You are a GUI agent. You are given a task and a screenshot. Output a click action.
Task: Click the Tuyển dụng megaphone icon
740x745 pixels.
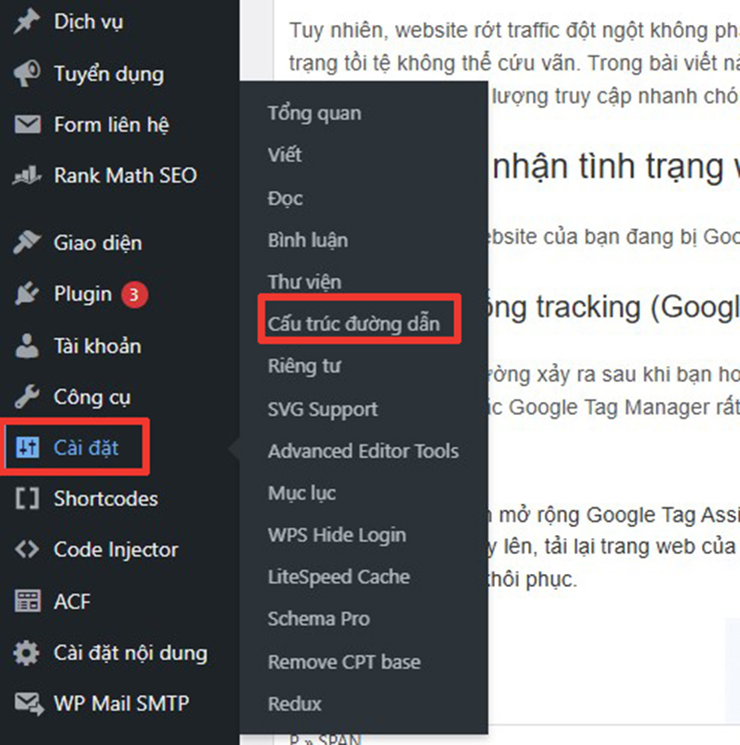point(27,74)
